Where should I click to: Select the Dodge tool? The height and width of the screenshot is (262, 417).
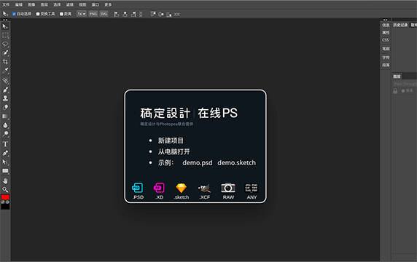point(5,134)
